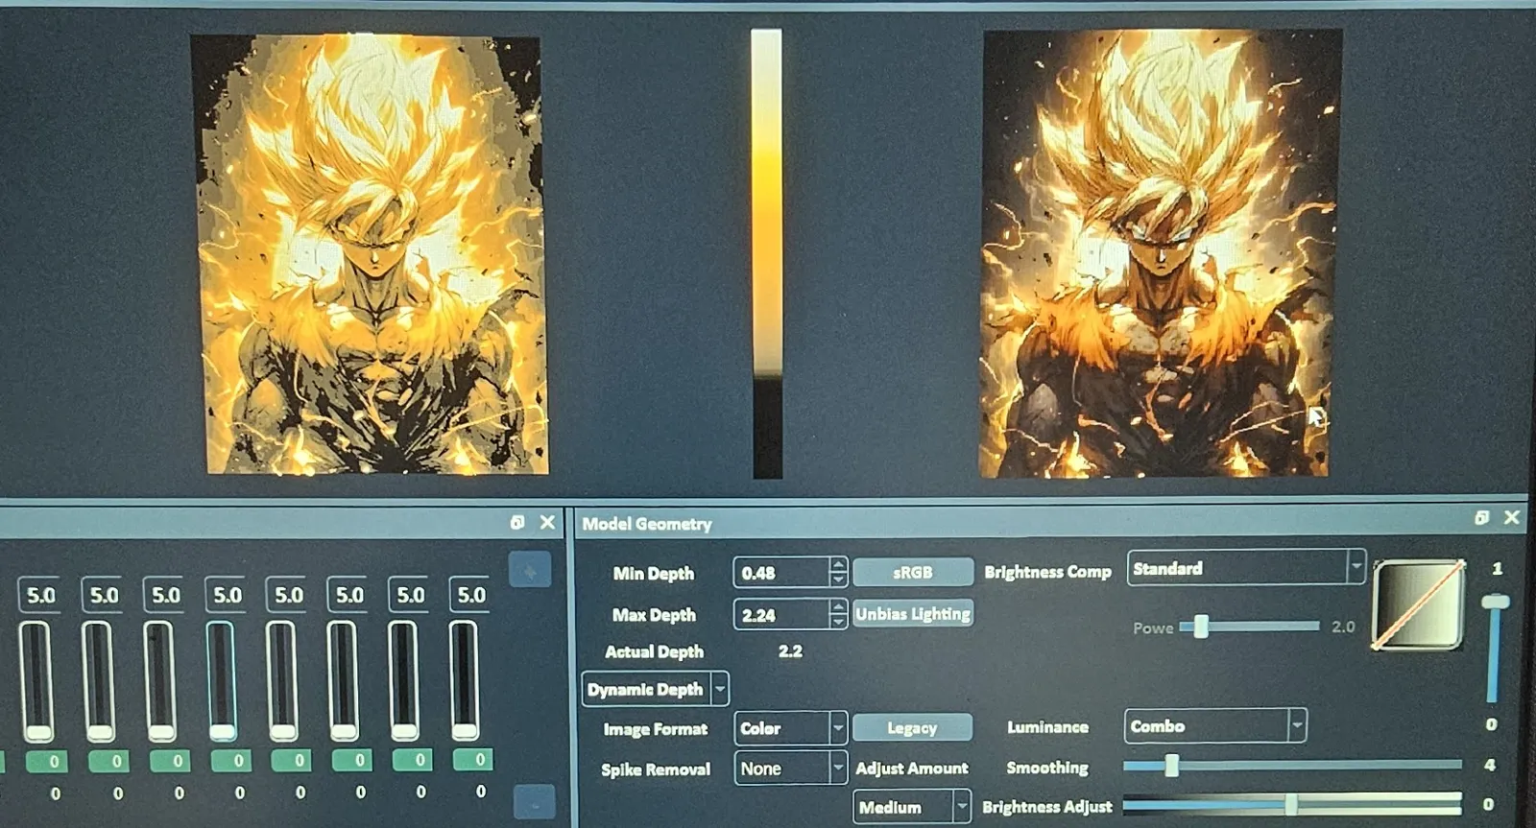The height and width of the screenshot is (828, 1536).
Task: Increase Max Depth with up stepper
Action: tap(838, 607)
